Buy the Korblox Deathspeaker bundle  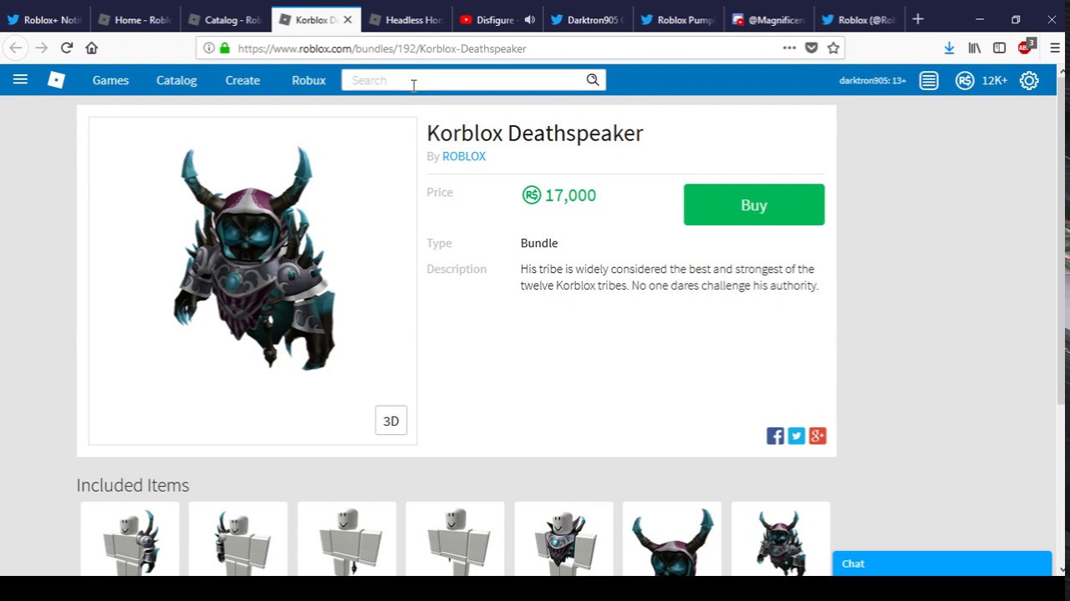point(754,205)
